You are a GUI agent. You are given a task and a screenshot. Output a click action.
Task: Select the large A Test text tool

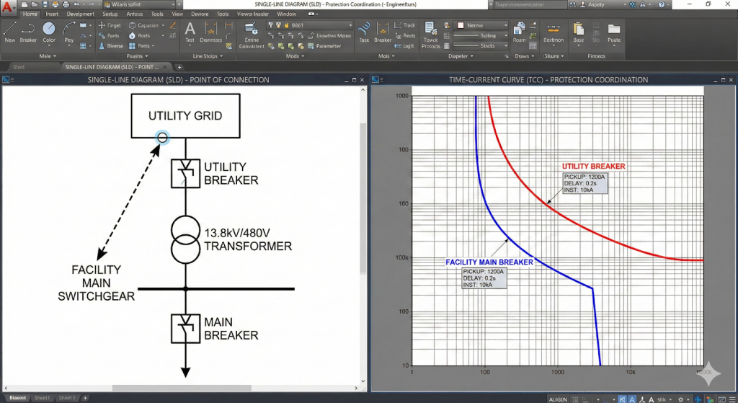(x=190, y=32)
